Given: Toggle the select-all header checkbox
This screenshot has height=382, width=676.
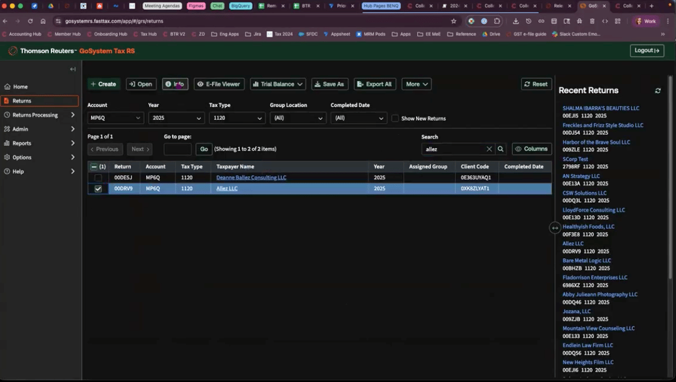Looking at the screenshot, I should 94,167.
